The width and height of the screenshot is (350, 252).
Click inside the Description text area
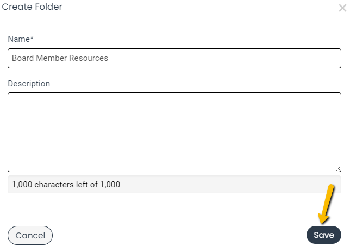[174, 132]
